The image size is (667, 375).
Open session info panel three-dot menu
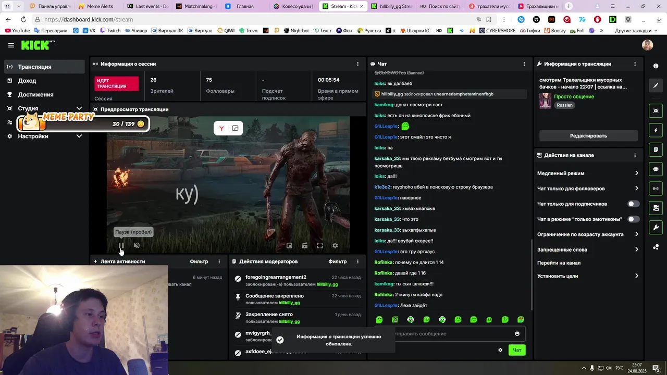[357, 64]
